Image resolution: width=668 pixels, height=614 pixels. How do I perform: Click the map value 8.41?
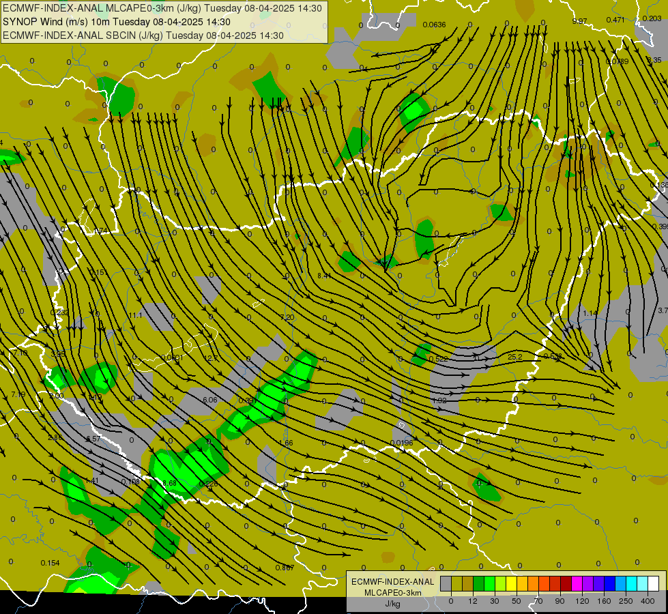(325, 276)
